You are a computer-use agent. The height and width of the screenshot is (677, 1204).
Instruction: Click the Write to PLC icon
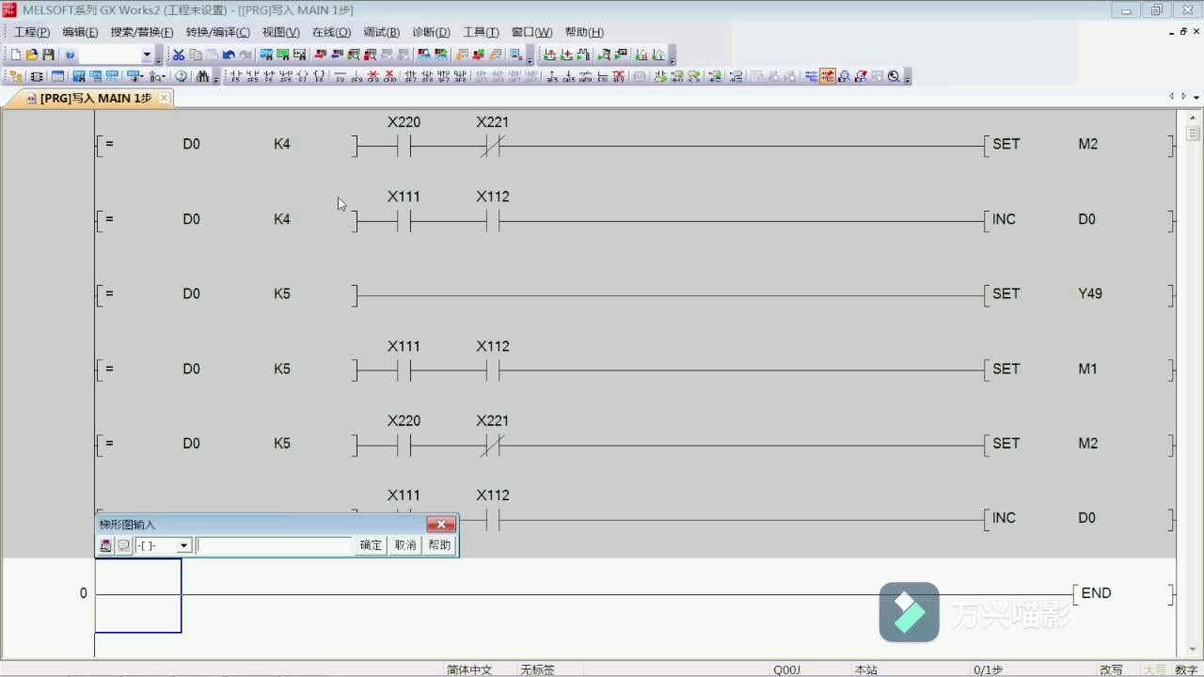(x=320, y=55)
